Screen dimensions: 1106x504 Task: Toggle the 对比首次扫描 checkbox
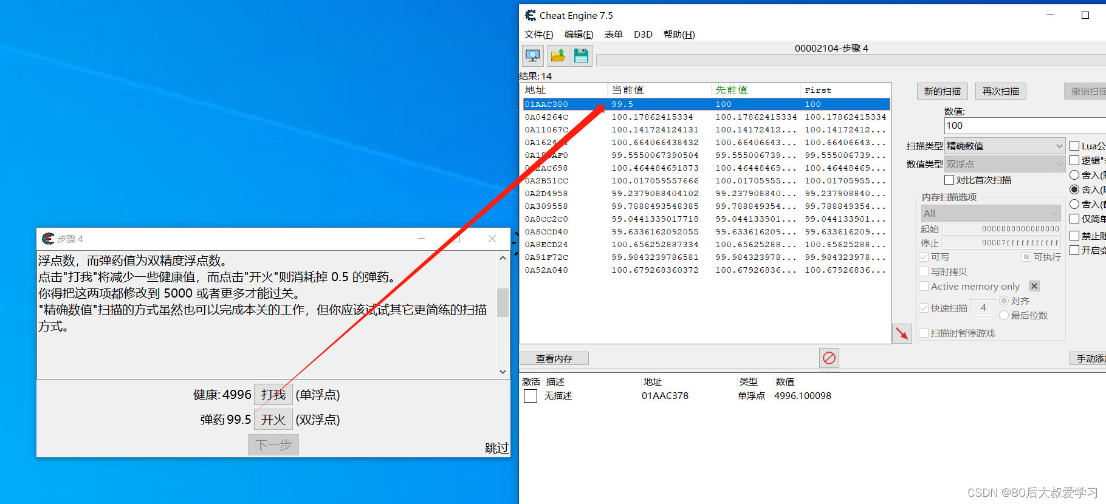949,180
